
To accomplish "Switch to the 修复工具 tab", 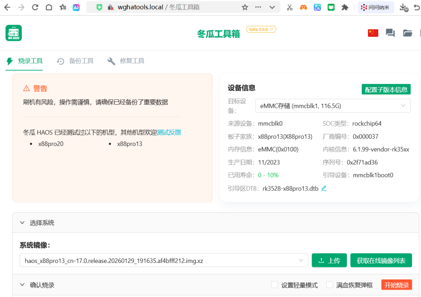I will [126, 61].
